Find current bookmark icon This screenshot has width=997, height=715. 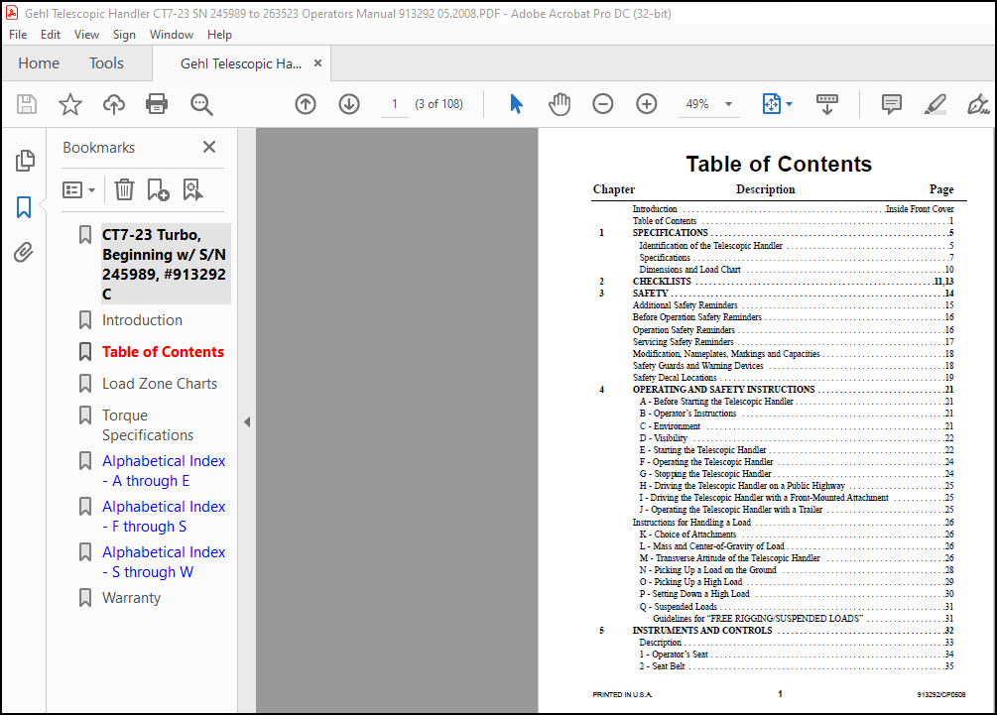point(192,189)
